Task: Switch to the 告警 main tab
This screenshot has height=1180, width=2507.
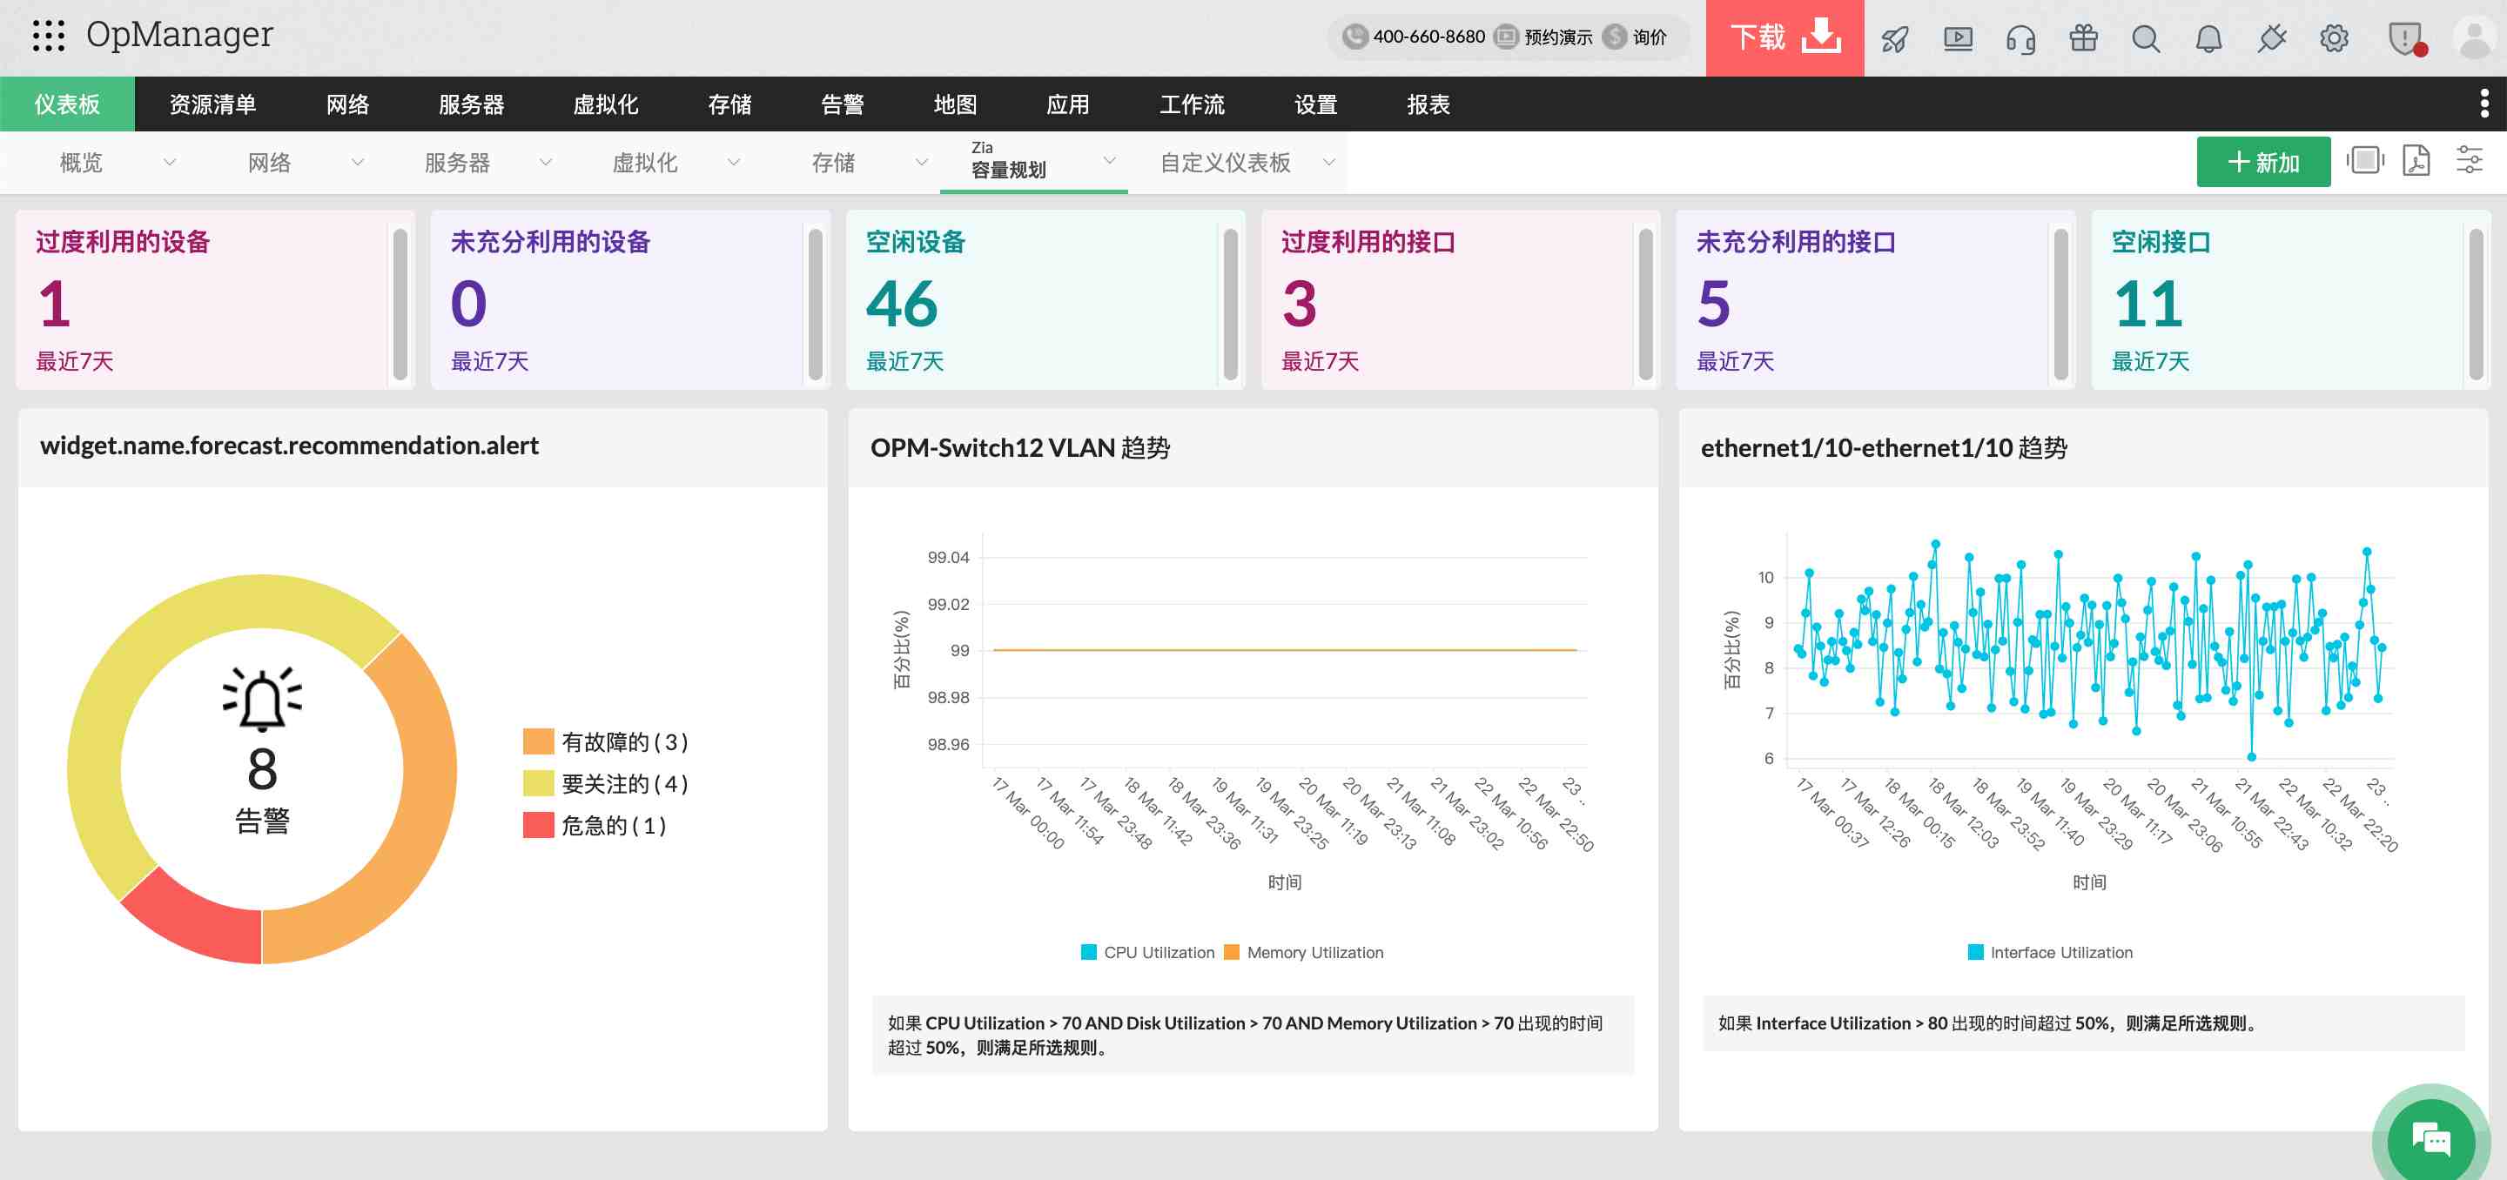Action: [842, 104]
